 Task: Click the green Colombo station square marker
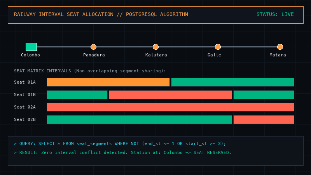tap(31, 47)
